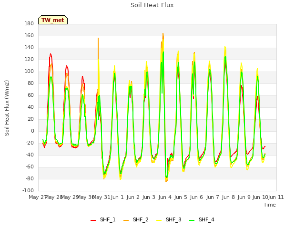Select the SHF_1 legend entry
Screen dimensions: 305x229
(x=103, y=219)
